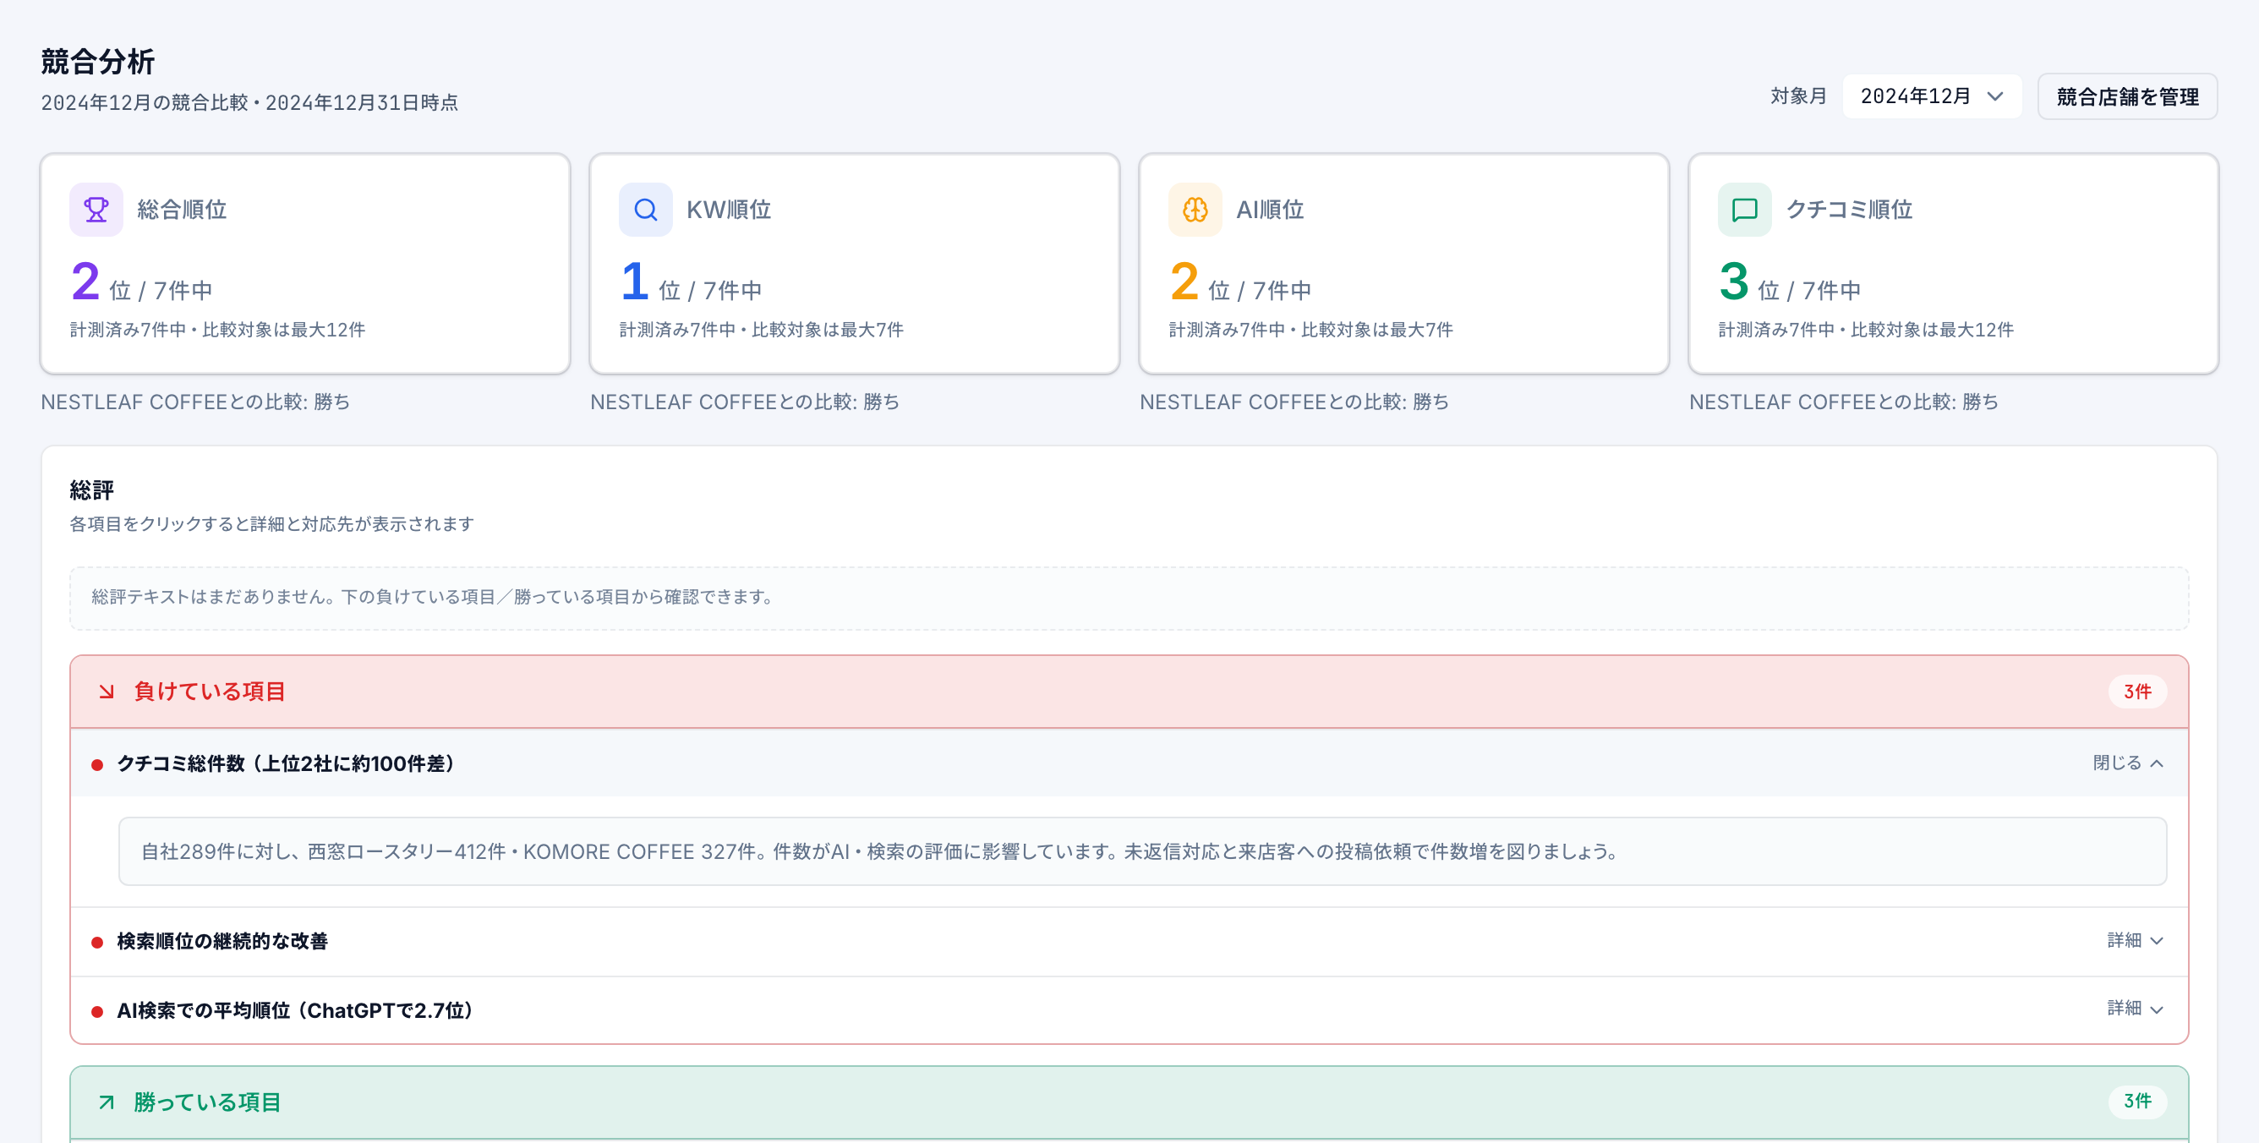This screenshot has height=1143, width=2259.
Task: Click the 2024年12月の競合比較 subtitle
Action: pyautogui.click(x=249, y=103)
